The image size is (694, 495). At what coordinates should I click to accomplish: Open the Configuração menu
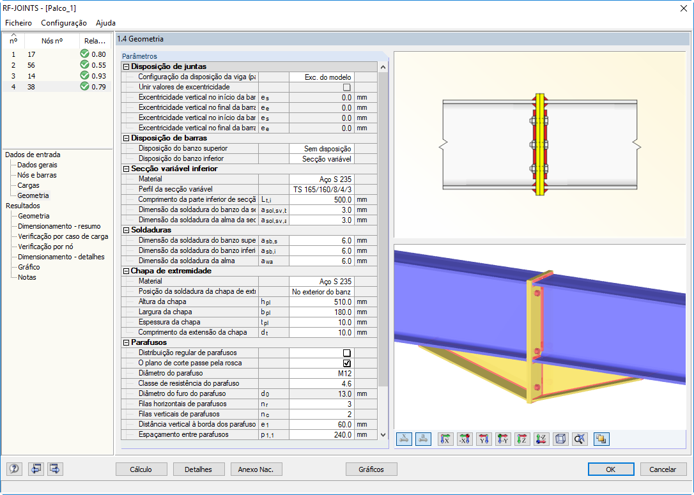coord(62,23)
